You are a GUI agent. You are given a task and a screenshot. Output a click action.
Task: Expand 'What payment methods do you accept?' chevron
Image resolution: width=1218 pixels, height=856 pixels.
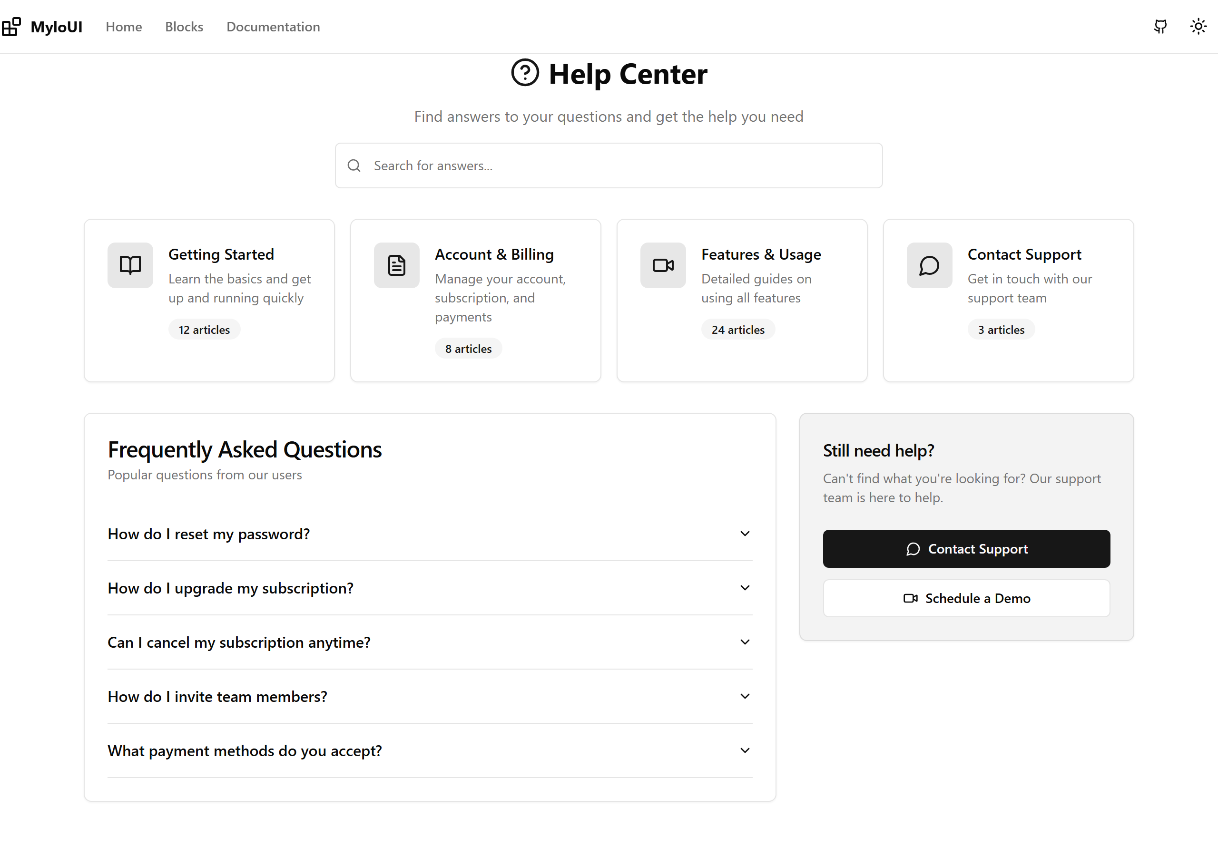click(x=745, y=750)
